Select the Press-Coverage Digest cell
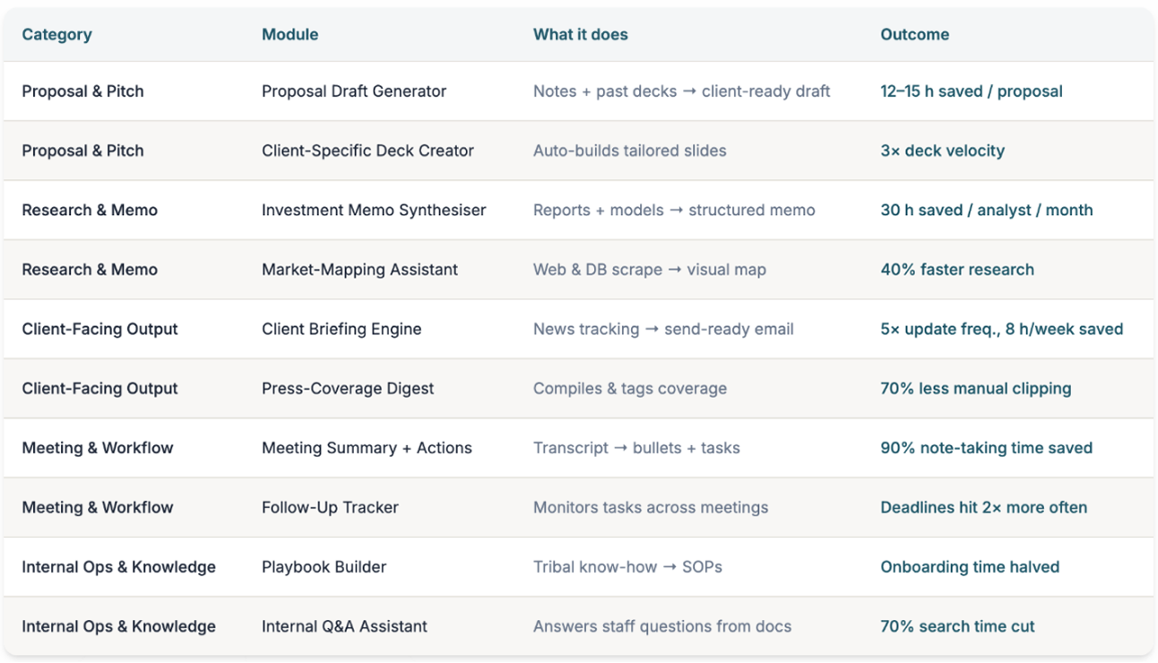The image size is (1158, 663). 347,389
